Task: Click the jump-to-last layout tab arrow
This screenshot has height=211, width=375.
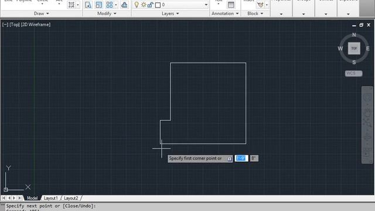Action: click(x=20, y=198)
